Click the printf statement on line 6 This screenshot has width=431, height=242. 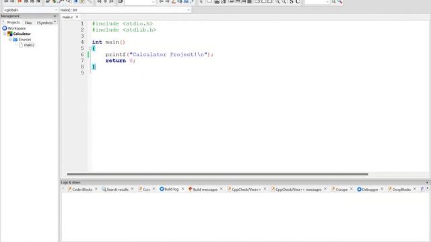point(160,54)
